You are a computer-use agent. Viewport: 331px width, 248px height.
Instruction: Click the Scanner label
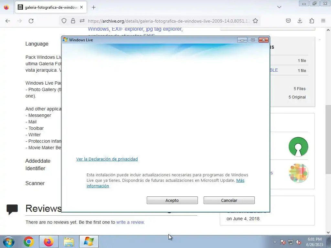[x=35, y=183]
